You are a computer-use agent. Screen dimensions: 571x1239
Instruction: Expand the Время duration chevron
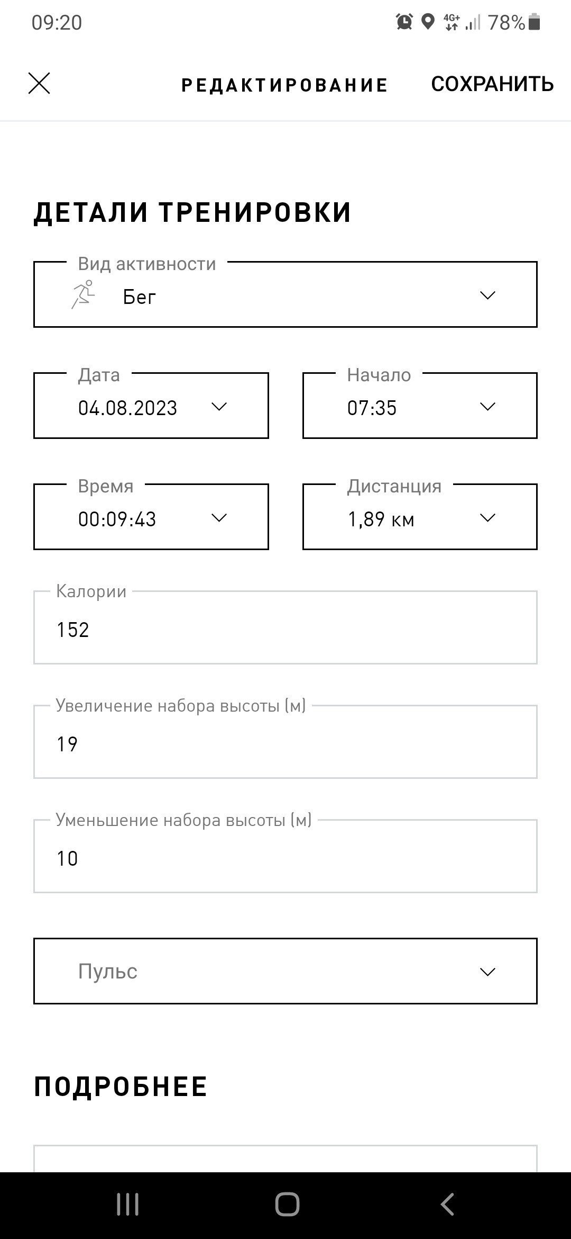tap(218, 518)
